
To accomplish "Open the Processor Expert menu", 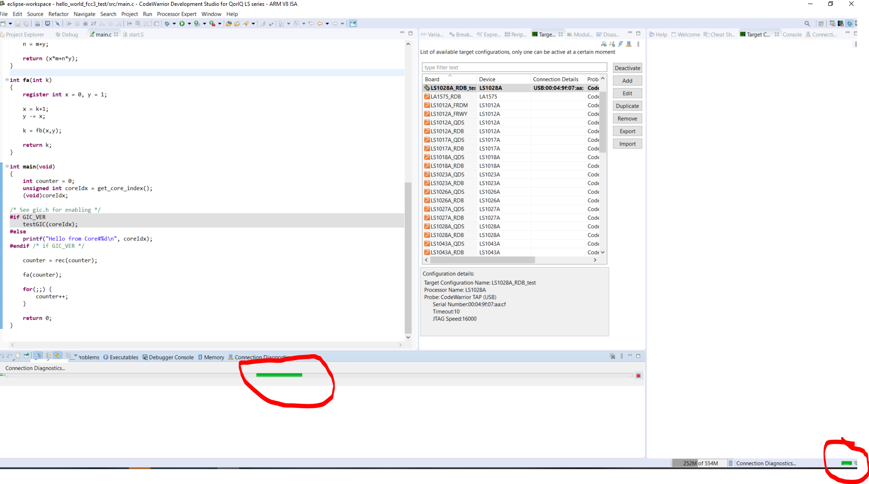I will pyautogui.click(x=176, y=14).
